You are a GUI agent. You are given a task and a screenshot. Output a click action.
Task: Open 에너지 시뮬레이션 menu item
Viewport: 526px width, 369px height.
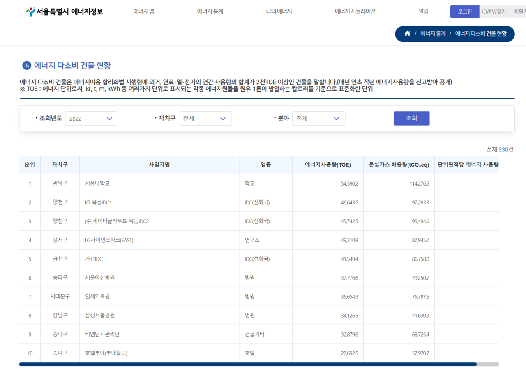pos(355,11)
